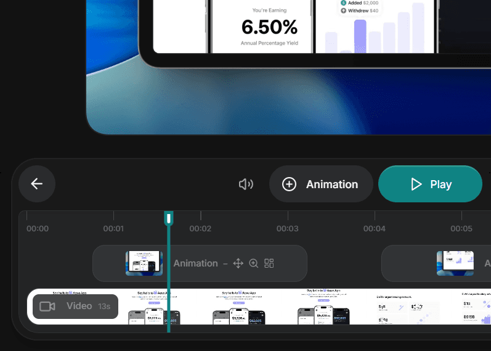Click the zoom magnifier icon in Animation clip
The image size is (491, 351).
pyautogui.click(x=254, y=263)
